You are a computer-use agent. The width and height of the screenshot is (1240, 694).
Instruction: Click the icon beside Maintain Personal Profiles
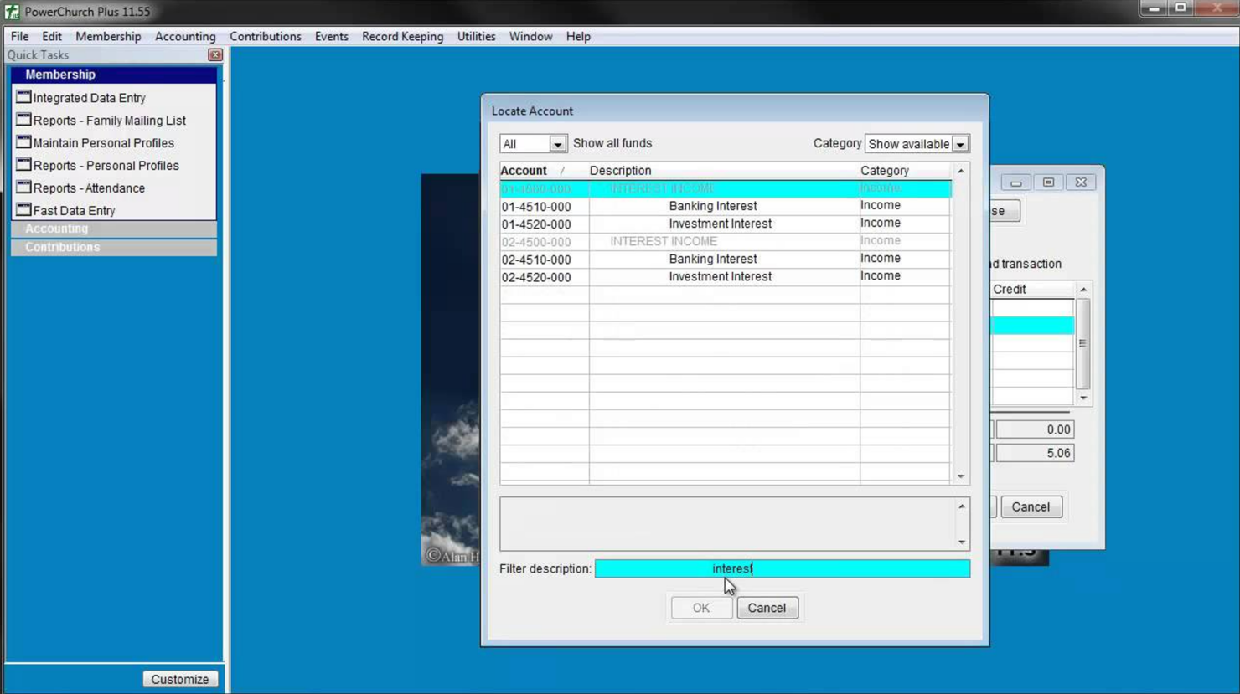click(23, 142)
